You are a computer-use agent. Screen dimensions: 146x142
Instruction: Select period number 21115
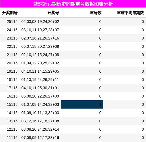coord(12,55)
